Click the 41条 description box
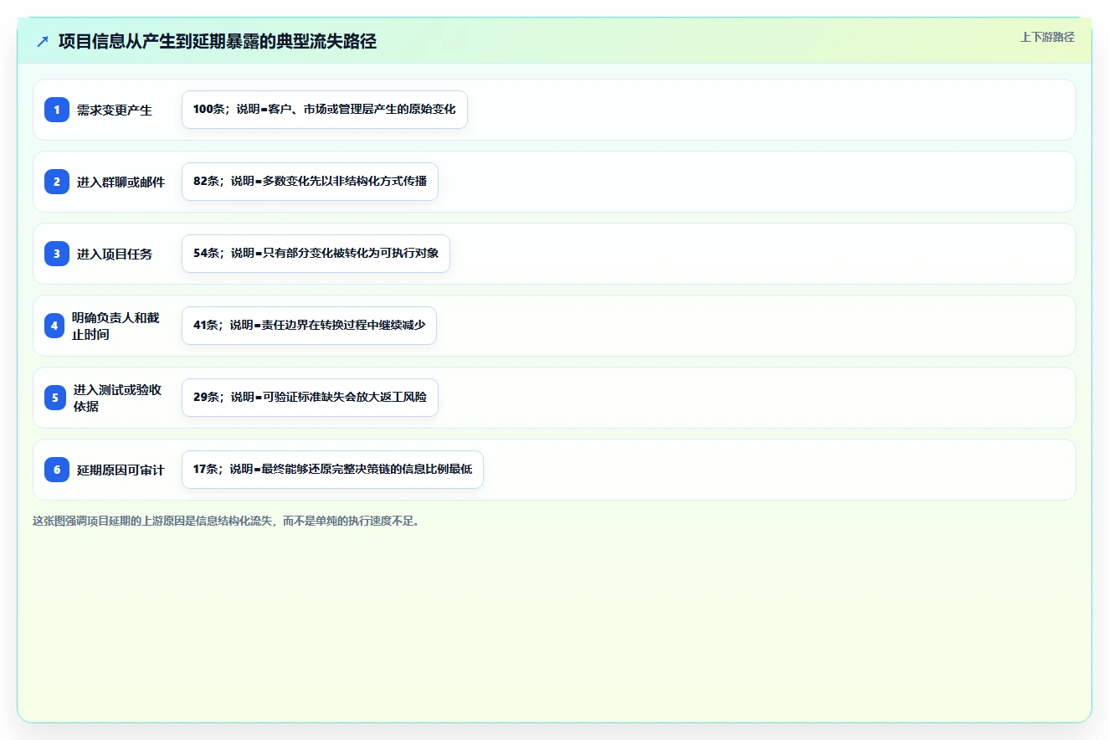Image resolution: width=1109 pixels, height=740 pixels. tap(309, 326)
